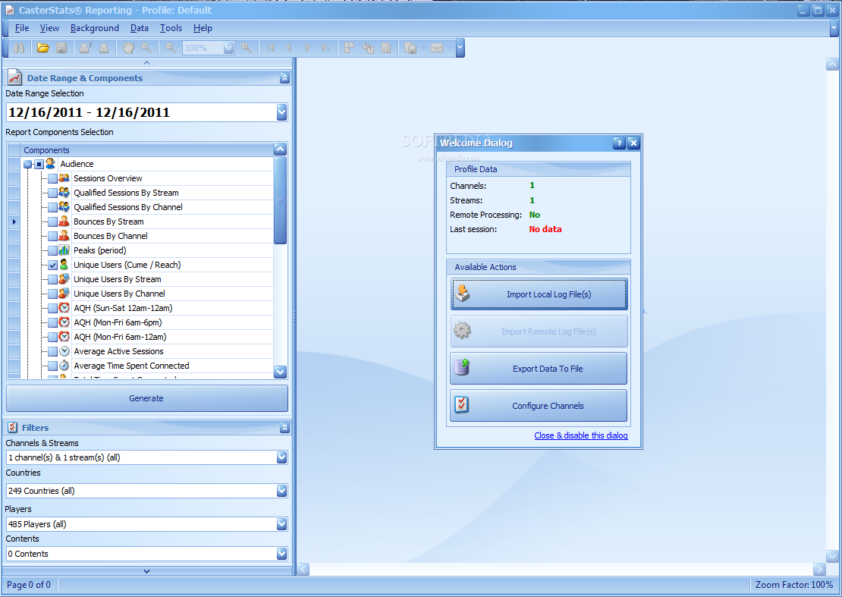Click the export document icon in toolbar
The image size is (842, 597).
(x=410, y=48)
